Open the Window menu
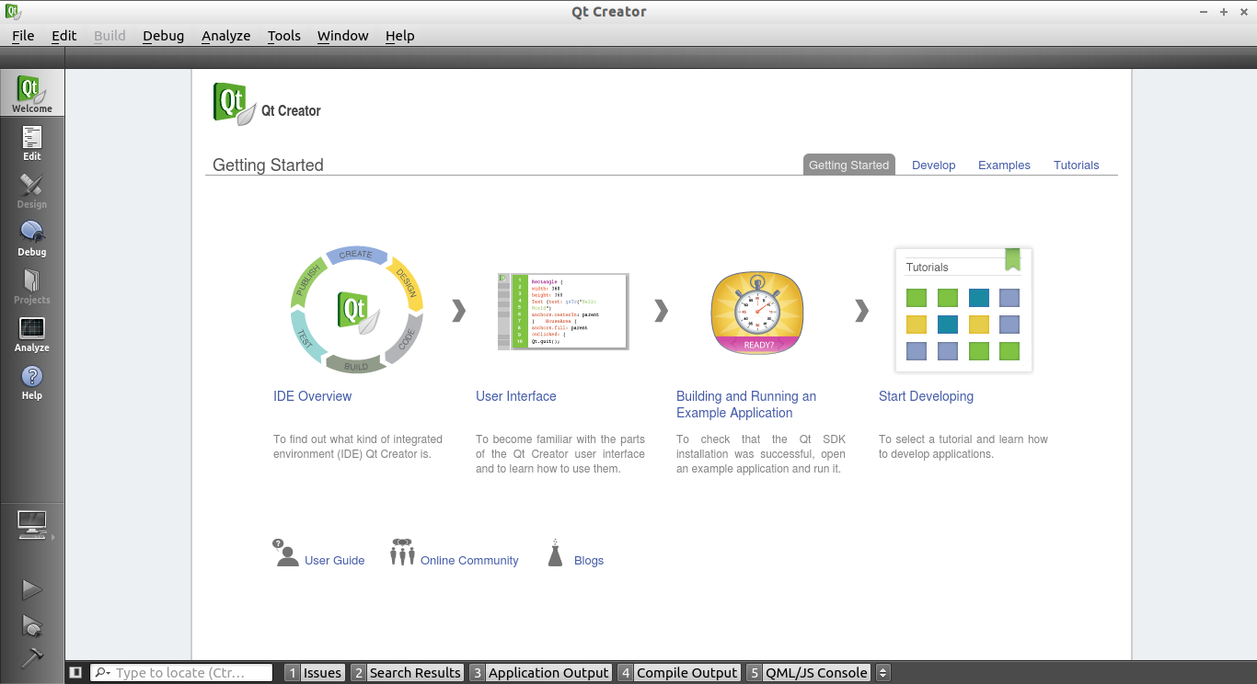The image size is (1257, 684). [343, 36]
